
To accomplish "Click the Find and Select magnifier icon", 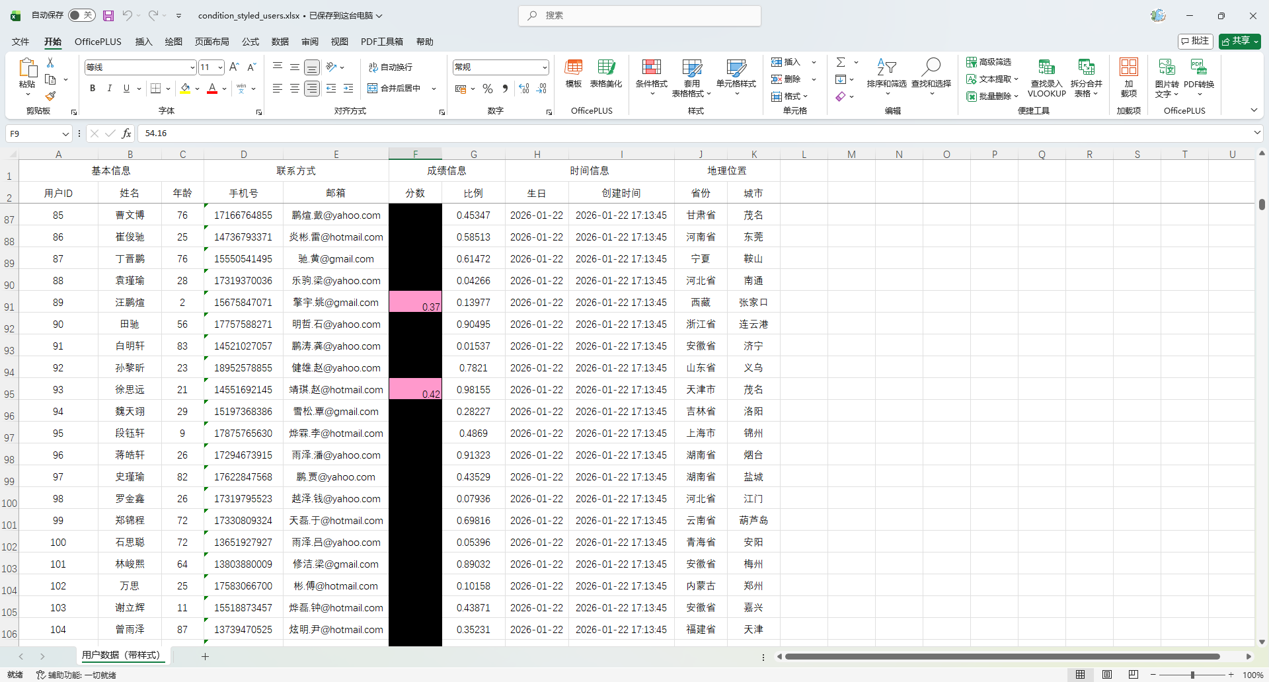I will [x=931, y=67].
